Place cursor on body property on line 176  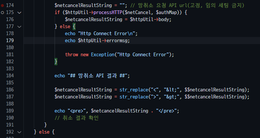coord(164,20)
